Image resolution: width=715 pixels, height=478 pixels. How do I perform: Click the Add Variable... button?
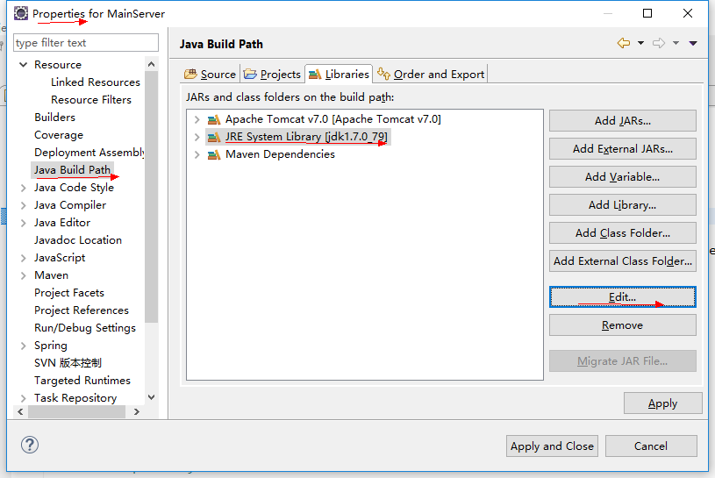(622, 177)
